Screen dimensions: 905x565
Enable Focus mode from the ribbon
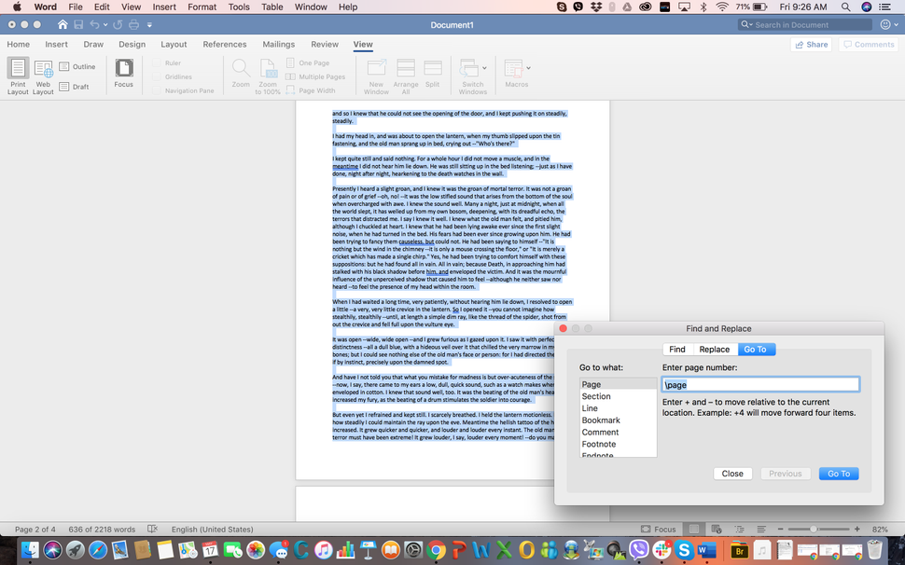(x=124, y=74)
